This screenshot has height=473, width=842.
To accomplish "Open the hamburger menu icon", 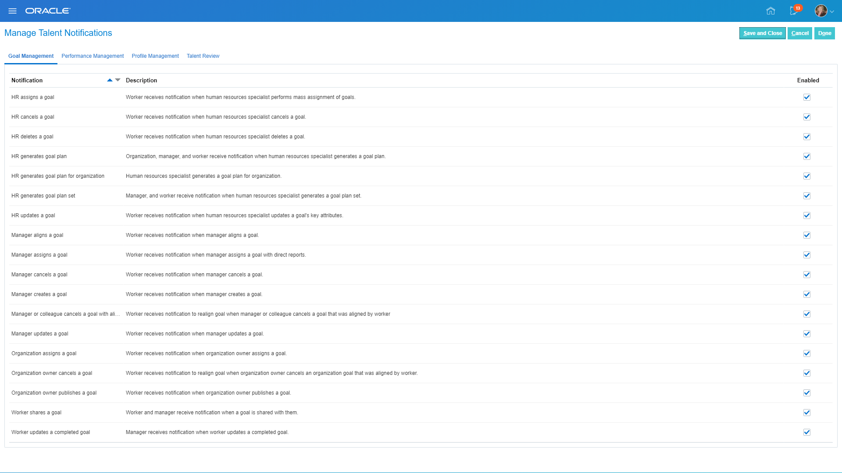I will 12,11.
